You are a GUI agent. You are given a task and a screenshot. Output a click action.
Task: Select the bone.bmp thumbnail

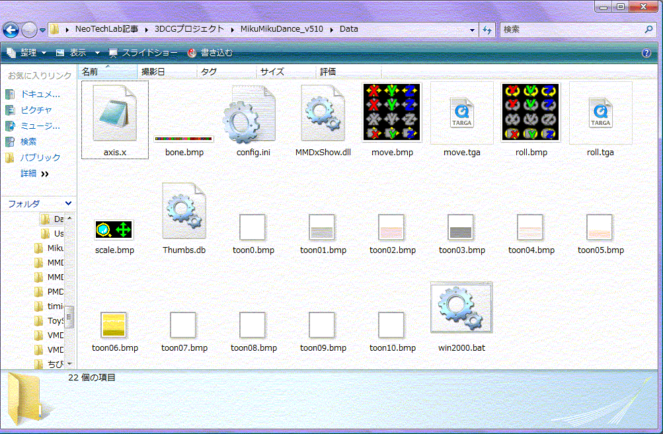[x=184, y=139]
